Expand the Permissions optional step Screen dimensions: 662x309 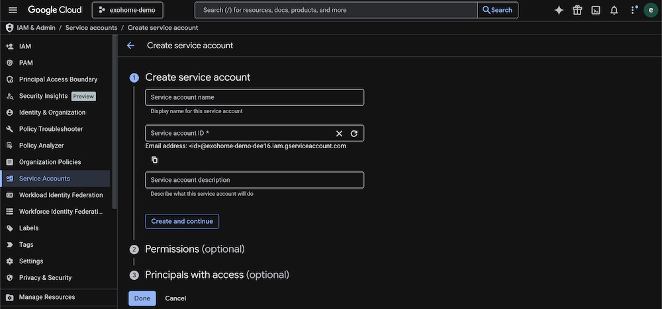pyautogui.click(x=195, y=249)
